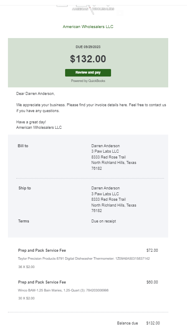Click the Dear Darren Anderson greeting

coord(35,94)
